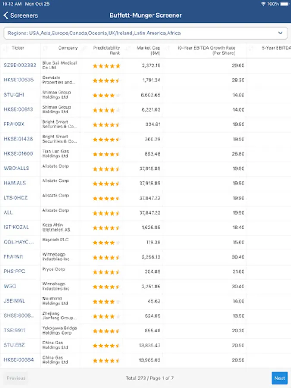Screen dimensions: 291x388
Task: Click growth rate value 31.60
Action: [238, 272]
